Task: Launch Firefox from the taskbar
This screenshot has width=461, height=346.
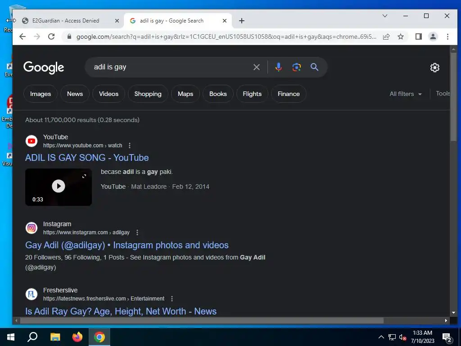Action: (77, 337)
